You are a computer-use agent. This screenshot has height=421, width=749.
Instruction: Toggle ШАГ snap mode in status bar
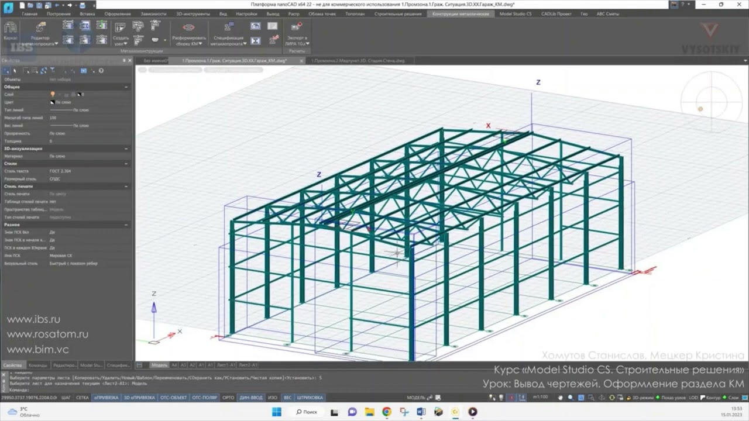click(66, 398)
